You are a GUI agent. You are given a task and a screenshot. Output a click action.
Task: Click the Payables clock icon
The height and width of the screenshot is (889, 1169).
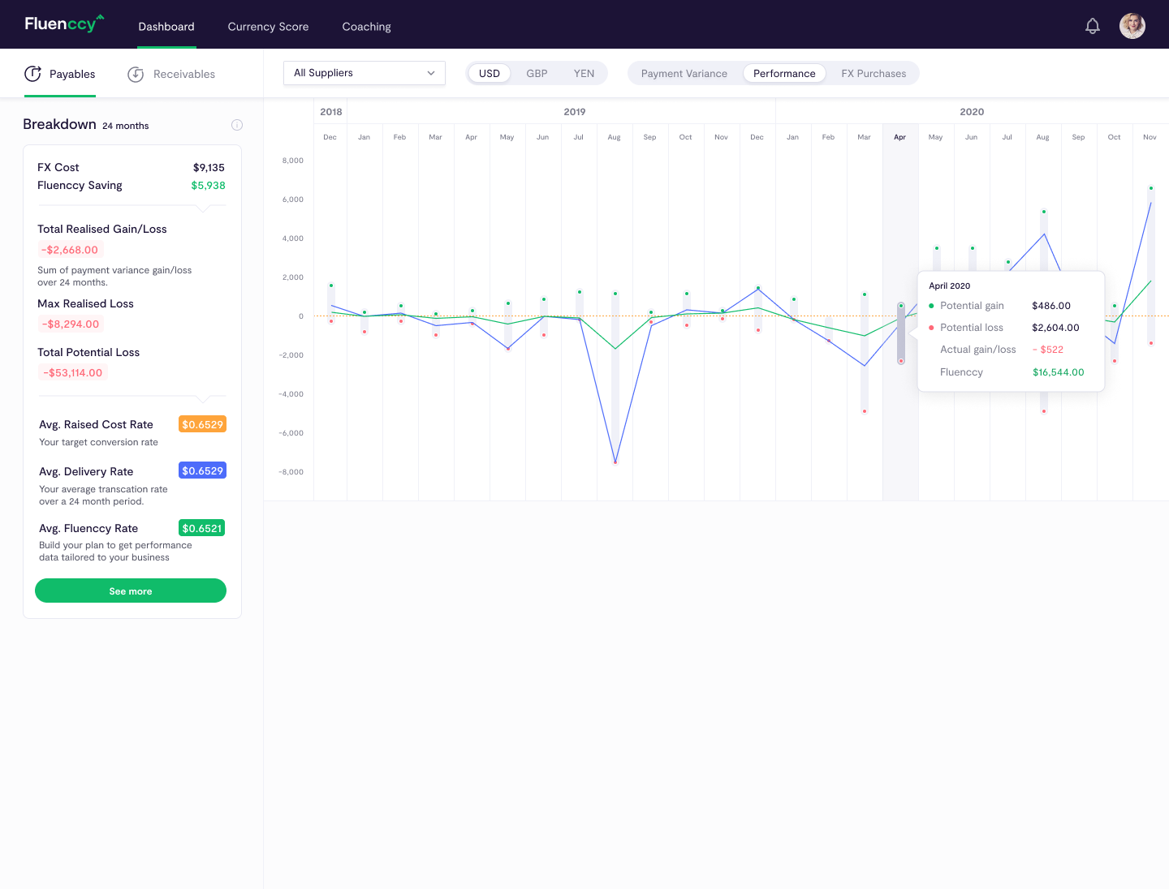[x=32, y=74]
